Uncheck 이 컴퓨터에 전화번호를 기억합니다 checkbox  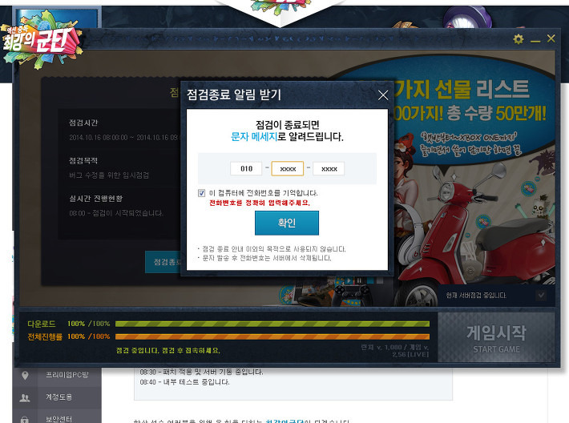(201, 193)
